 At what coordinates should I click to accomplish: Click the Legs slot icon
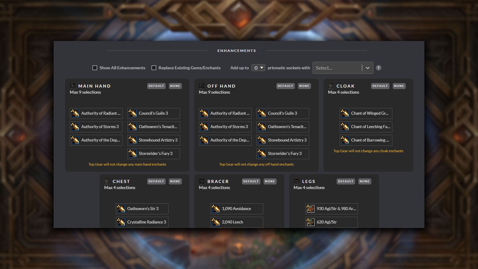pyautogui.click(x=296, y=181)
